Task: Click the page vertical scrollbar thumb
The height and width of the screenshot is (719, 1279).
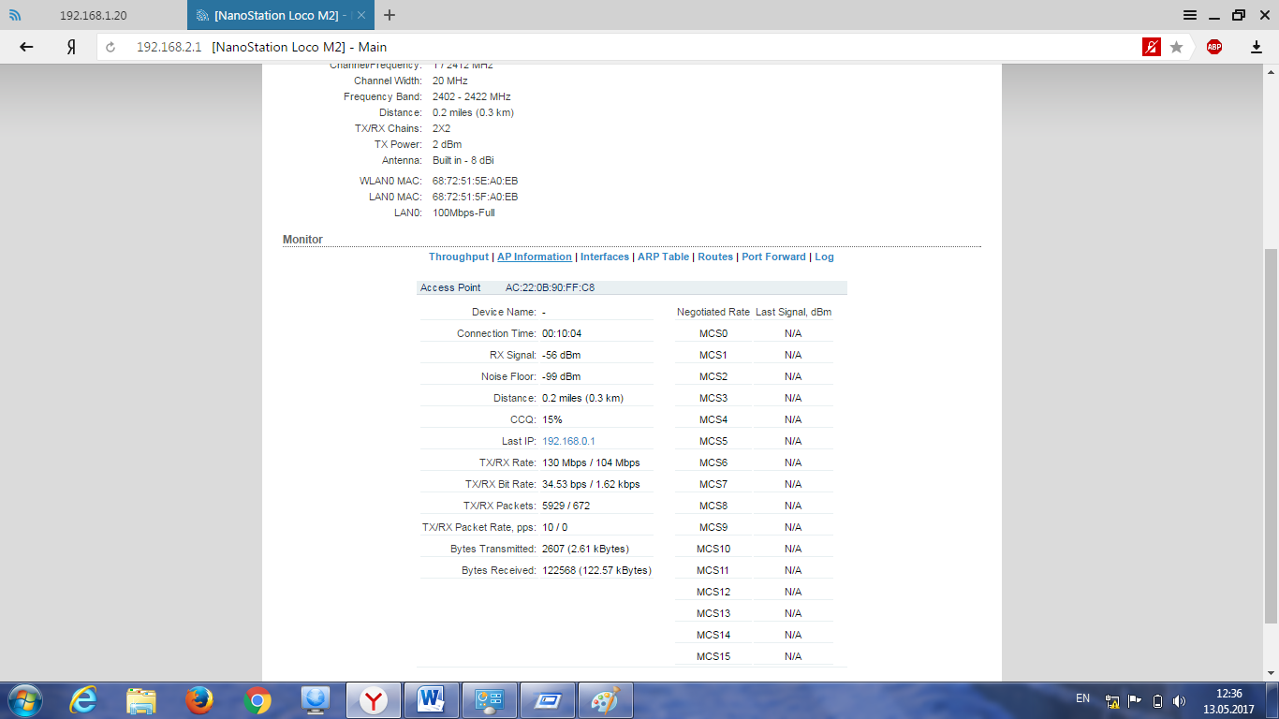Action: click(x=1271, y=435)
